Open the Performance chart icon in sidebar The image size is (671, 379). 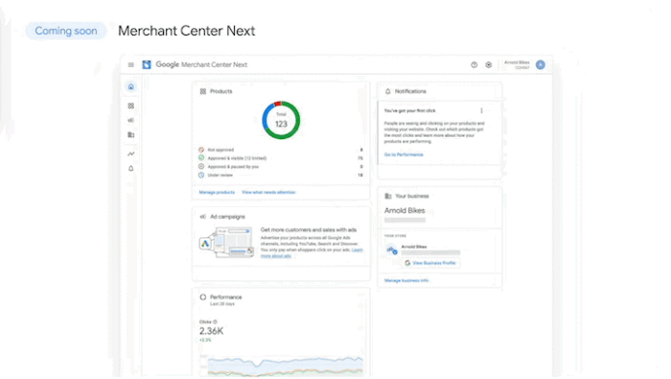(131, 154)
